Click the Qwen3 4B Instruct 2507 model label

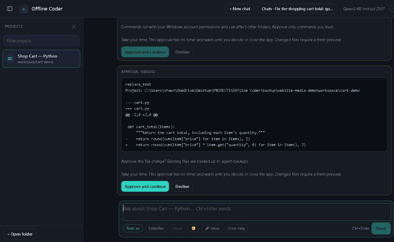(364, 9)
